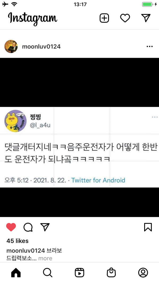This screenshot has height=283, width=159.
Task: Go to Home tab in bottom bar
Action: click(16, 273)
